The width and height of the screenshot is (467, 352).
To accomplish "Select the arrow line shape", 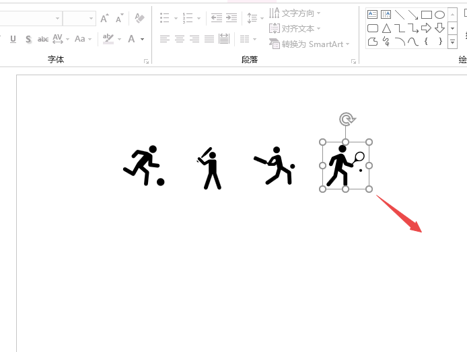I will click(412, 14).
